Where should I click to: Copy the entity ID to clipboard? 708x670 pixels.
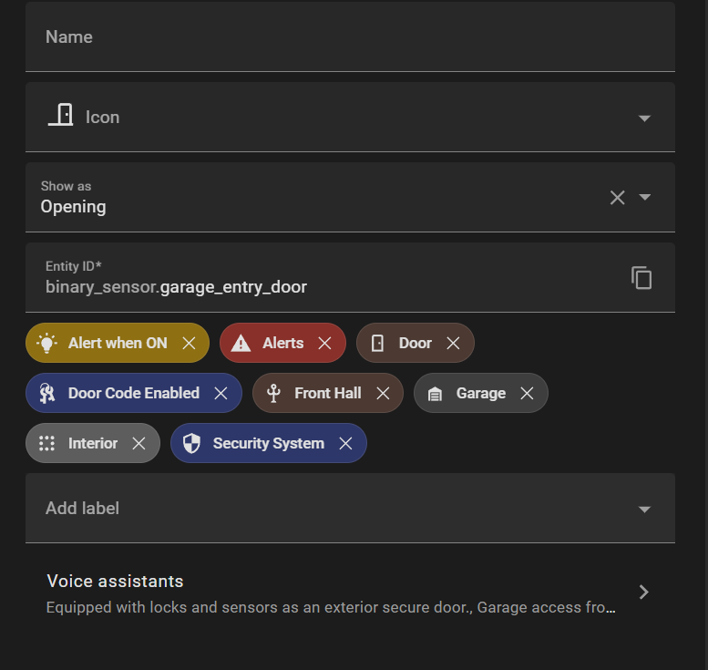click(641, 278)
